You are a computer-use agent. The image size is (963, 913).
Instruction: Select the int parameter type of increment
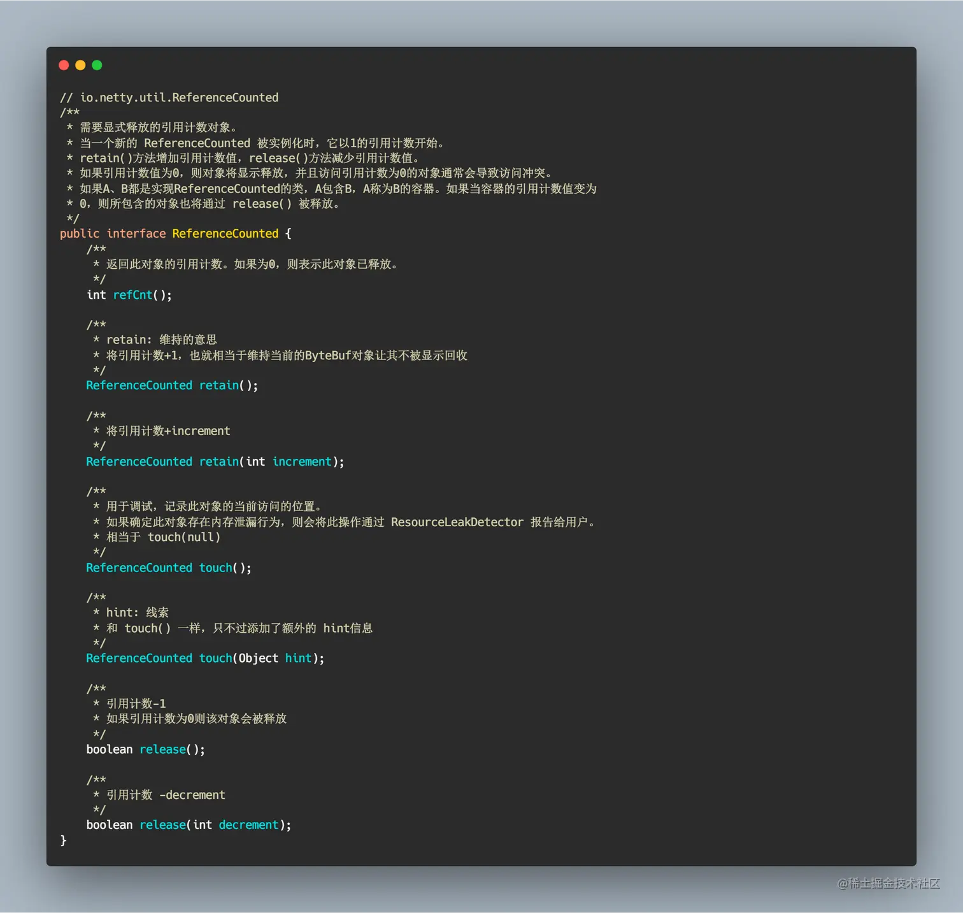pyautogui.click(x=254, y=461)
